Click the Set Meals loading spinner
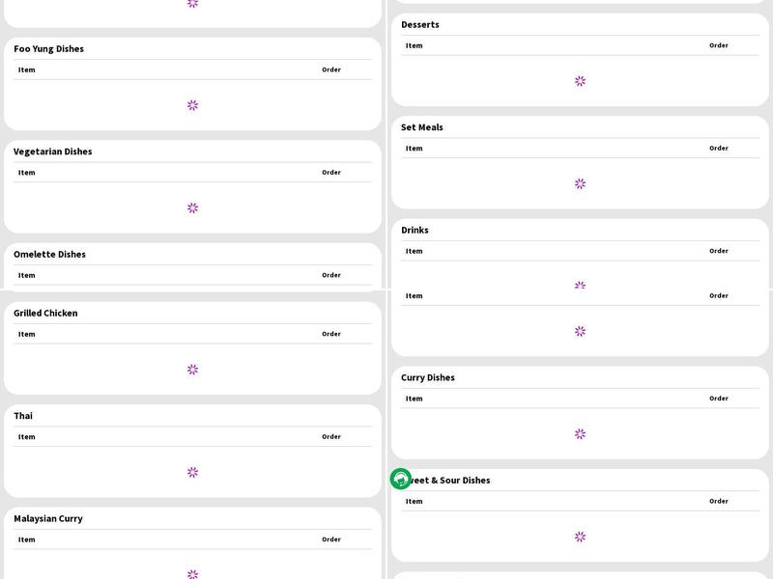The image size is (773, 579). pyautogui.click(x=580, y=183)
